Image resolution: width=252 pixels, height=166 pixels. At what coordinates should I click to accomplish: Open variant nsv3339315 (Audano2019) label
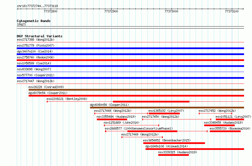178,152
